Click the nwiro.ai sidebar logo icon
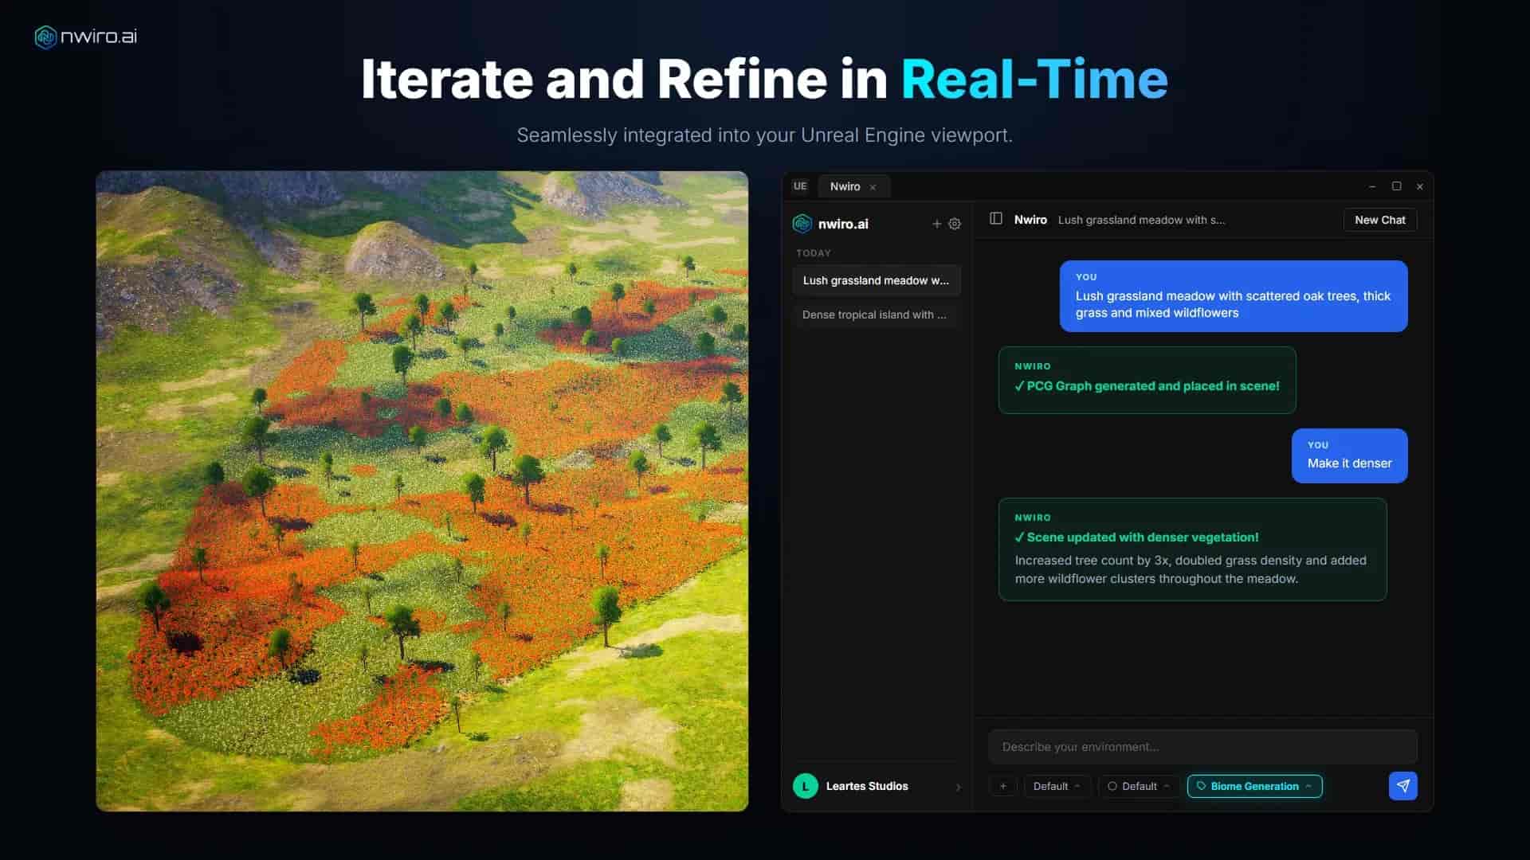The height and width of the screenshot is (860, 1530). 802,224
